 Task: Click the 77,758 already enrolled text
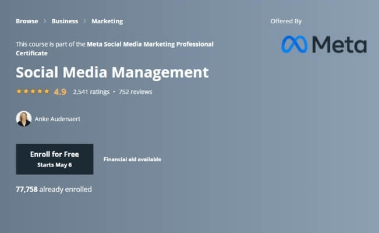tap(54, 189)
